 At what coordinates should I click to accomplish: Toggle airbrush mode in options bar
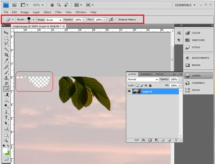point(111,20)
